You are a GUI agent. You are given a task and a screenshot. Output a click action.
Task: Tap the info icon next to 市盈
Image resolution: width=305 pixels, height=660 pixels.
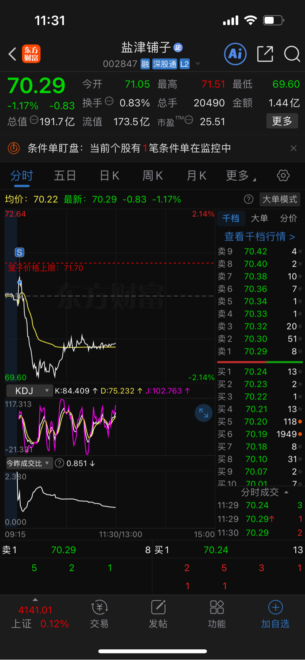pyautogui.click(x=189, y=120)
